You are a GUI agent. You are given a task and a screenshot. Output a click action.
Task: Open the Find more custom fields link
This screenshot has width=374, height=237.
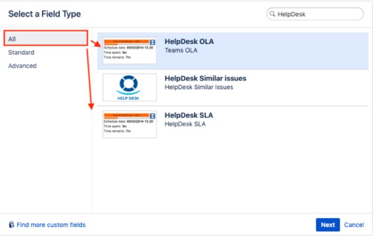tap(51, 225)
